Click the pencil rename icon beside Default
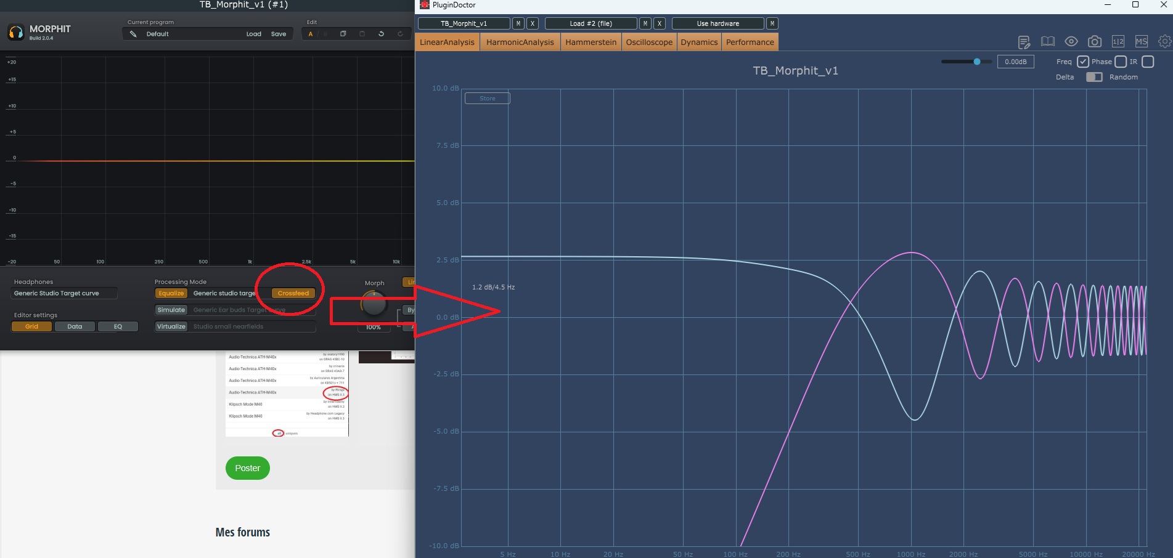The width and height of the screenshot is (1173, 558). click(133, 34)
